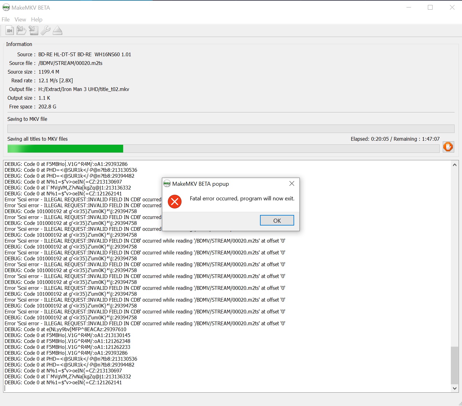This screenshot has height=406, width=462.
Task: Open the View menu
Action: click(x=20, y=20)
